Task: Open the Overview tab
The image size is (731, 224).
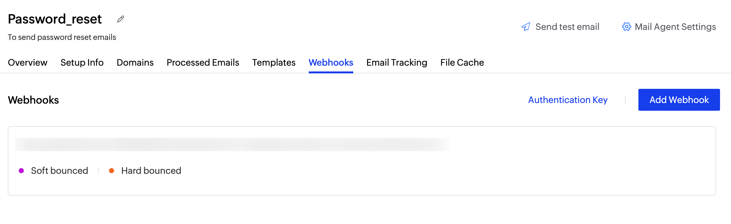Action: click(x=27, y=62)
